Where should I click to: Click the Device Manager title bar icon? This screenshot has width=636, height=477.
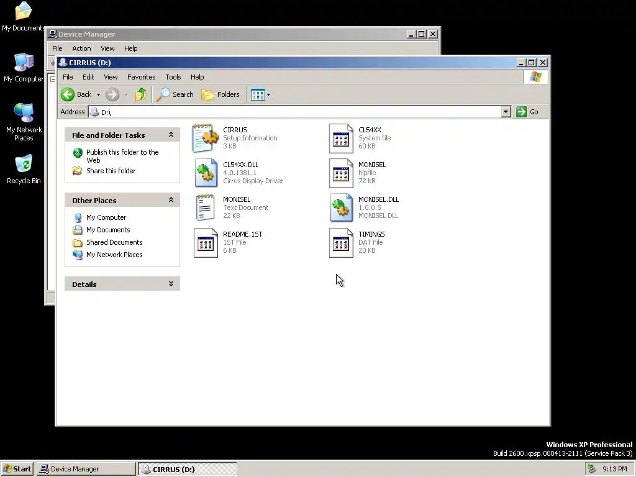click(52, 34)
